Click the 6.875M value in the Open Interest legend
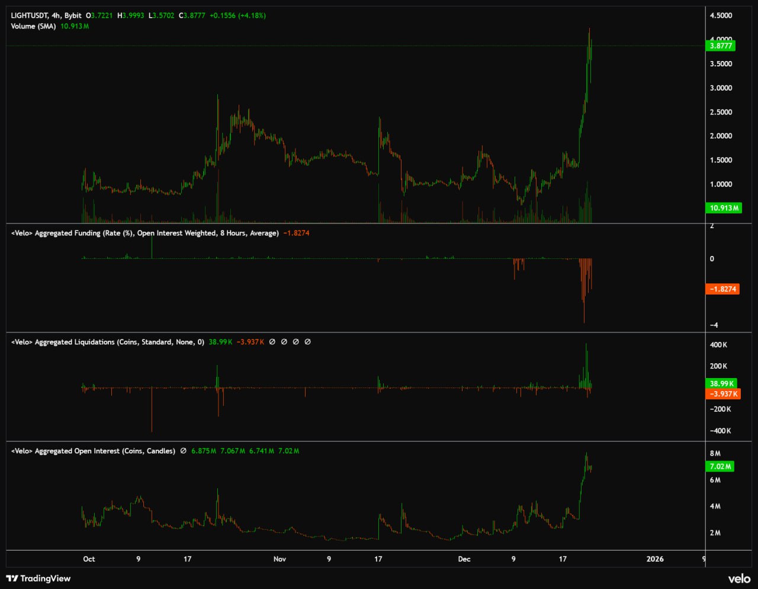This screenshot has height=589, width=758. pyautogui.click(x=204, y=451)
